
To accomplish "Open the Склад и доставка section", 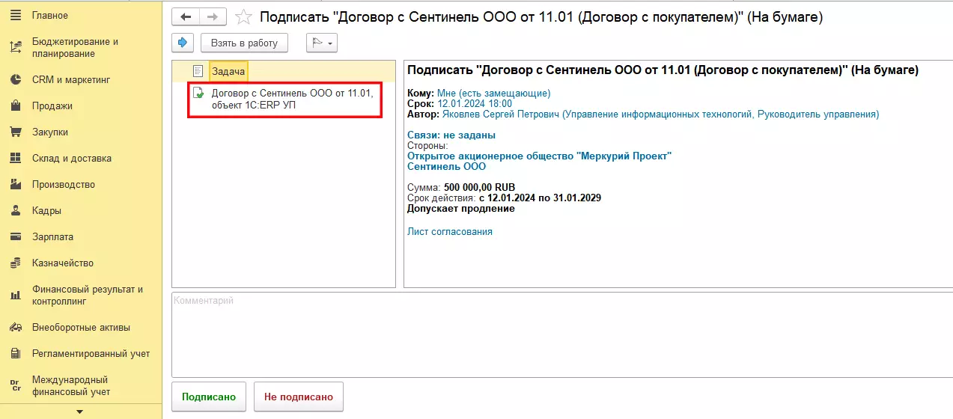I will (x=71, y=158).
